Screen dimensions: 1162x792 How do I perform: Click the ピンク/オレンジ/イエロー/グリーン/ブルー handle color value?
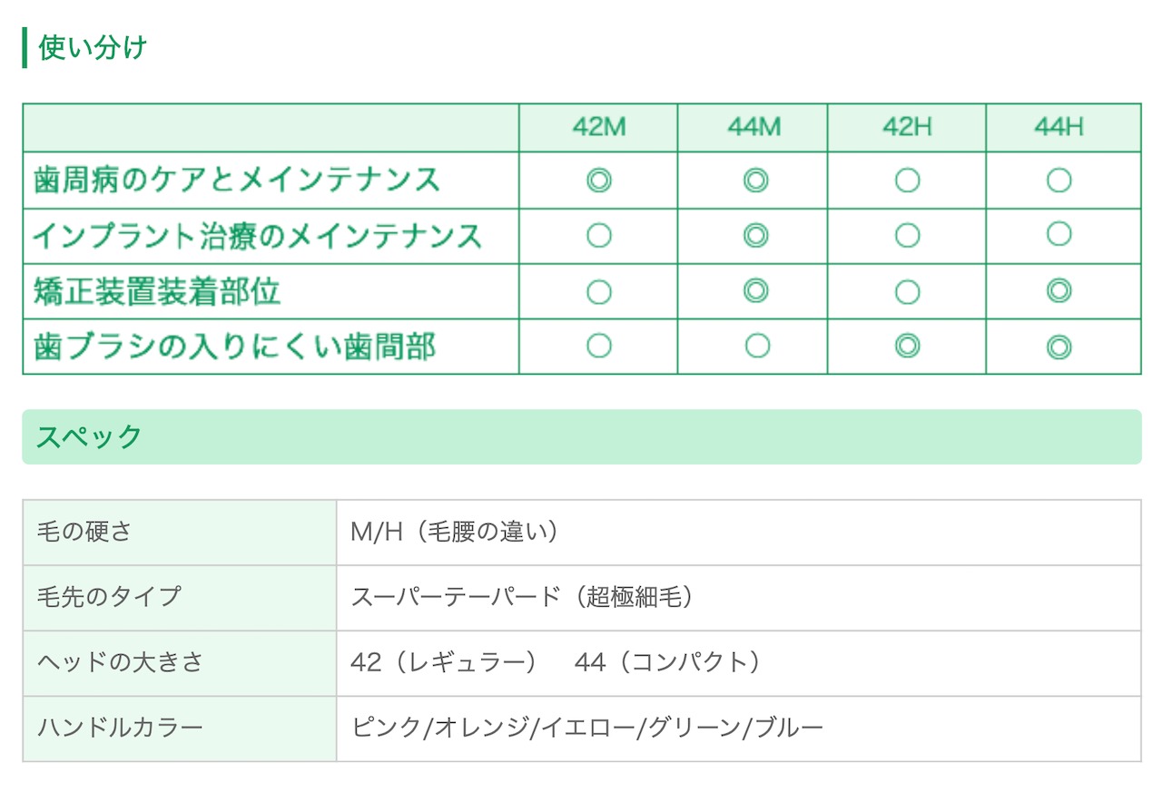coord(587,728)
